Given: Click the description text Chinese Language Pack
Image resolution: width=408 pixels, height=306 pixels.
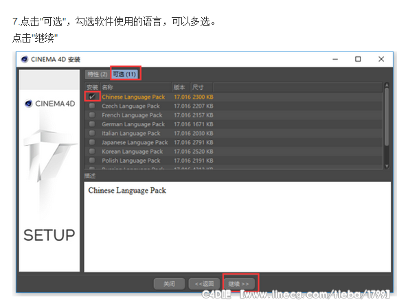Looking at the screenshot, I should [x=127, y=191].
